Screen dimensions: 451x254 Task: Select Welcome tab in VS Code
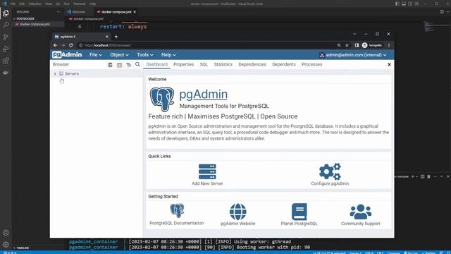point(78,12)
